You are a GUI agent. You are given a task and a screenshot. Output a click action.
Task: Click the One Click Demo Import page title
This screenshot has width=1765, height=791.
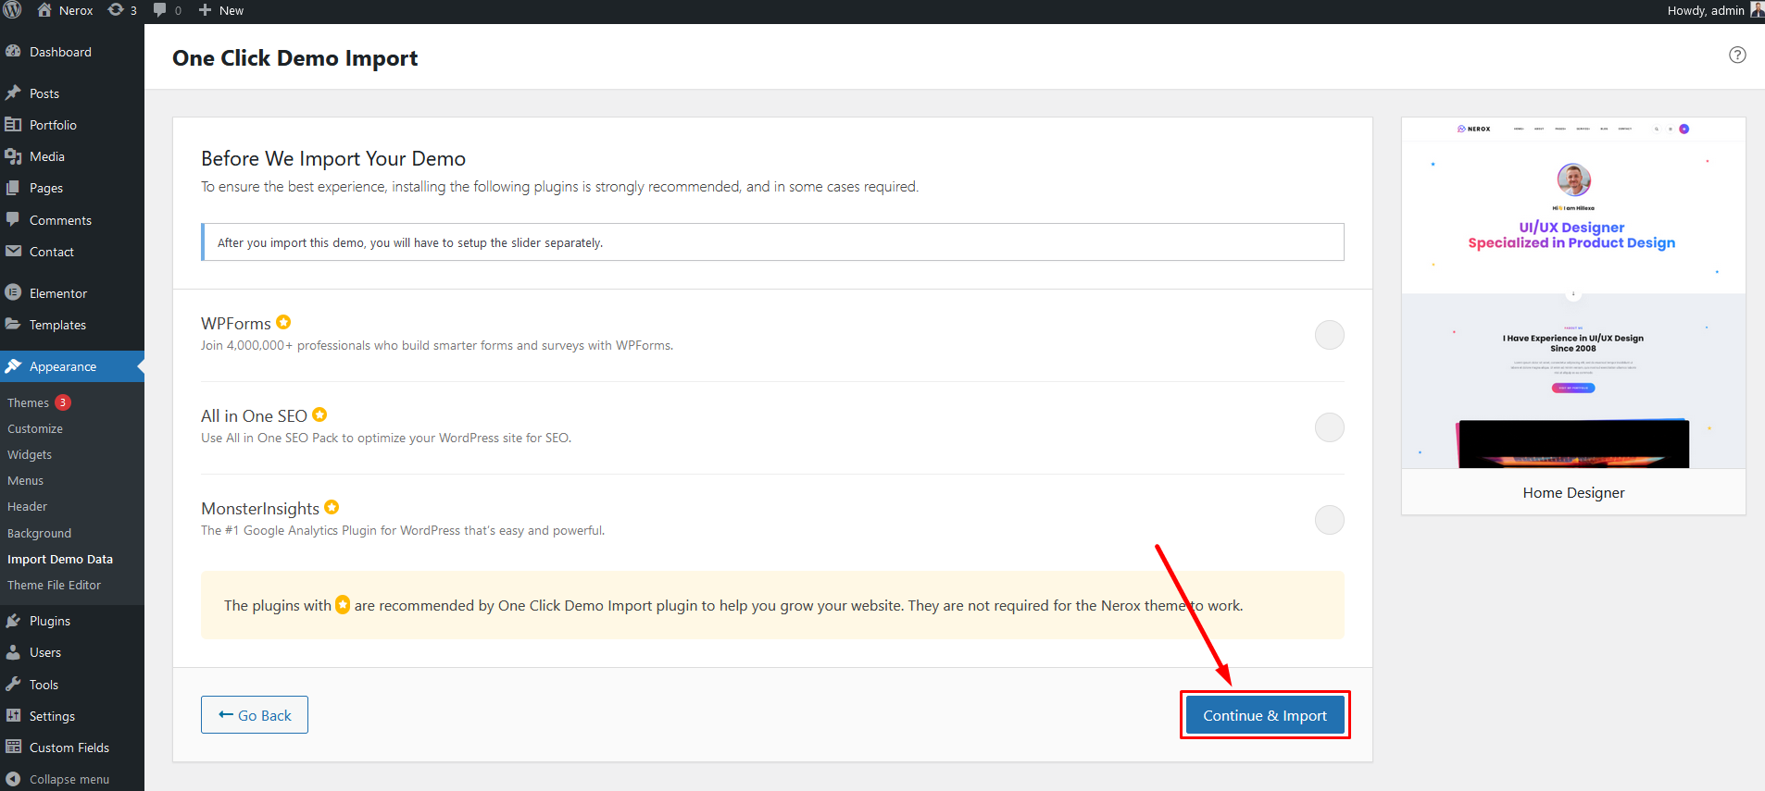294,57
